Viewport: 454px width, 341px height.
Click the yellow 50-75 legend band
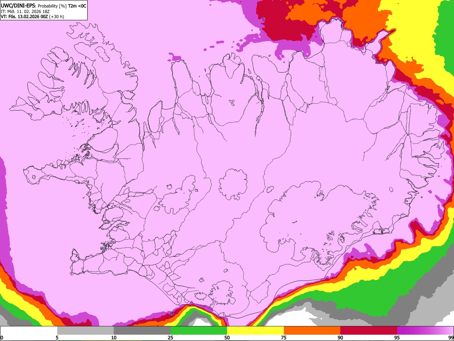coord(255,330)
